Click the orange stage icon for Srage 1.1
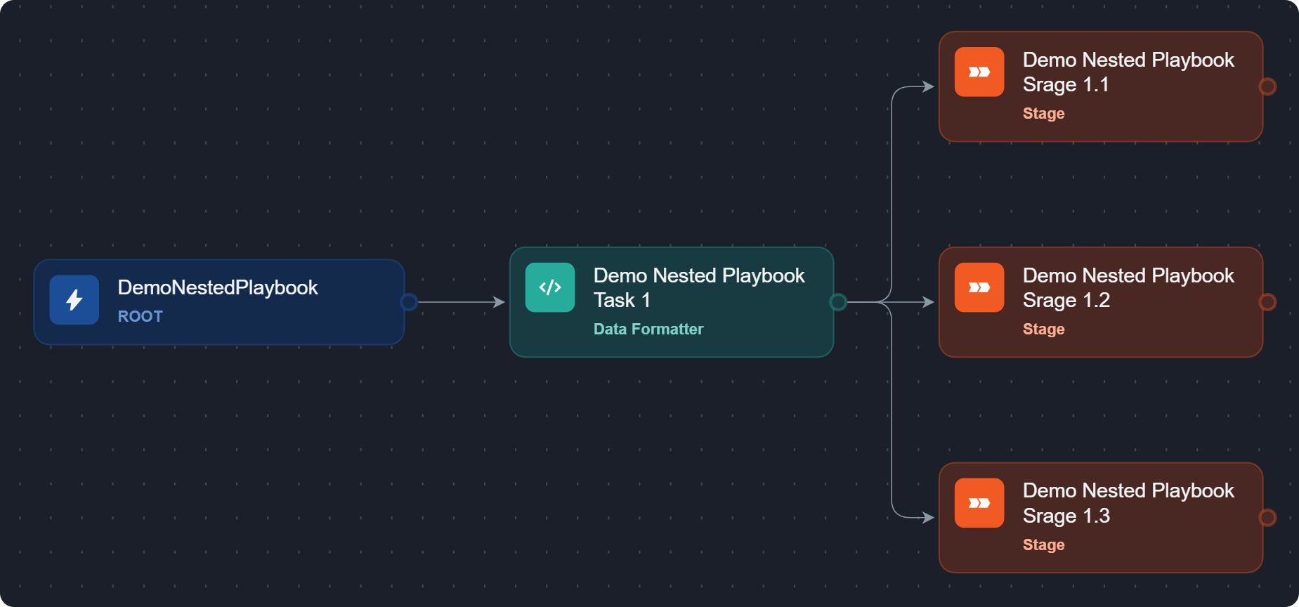Screen dimensions: 1299x607 coord(979,72)
